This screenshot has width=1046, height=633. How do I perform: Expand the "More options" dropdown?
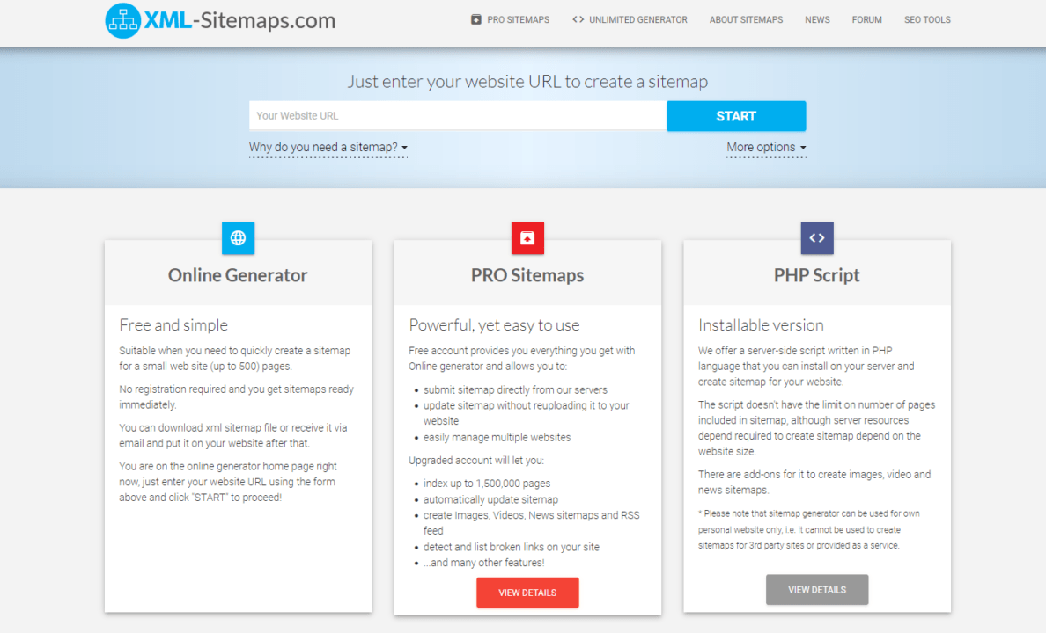point(765,148)
